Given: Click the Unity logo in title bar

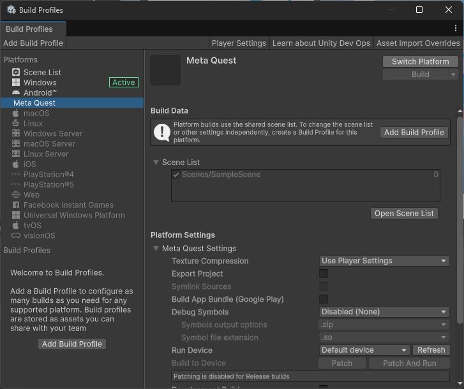Looking at the screenshot, I should pyautogui.click(x=11, y=10).
